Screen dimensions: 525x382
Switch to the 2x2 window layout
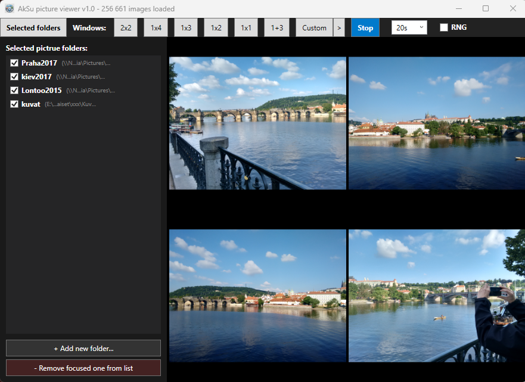(126, 28)
